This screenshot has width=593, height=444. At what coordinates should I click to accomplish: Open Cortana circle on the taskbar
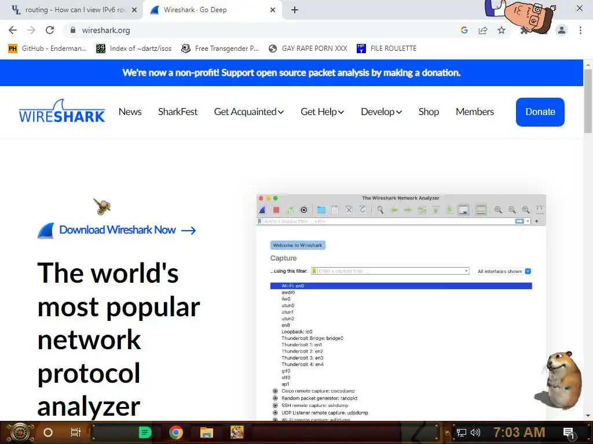point(48,432)
